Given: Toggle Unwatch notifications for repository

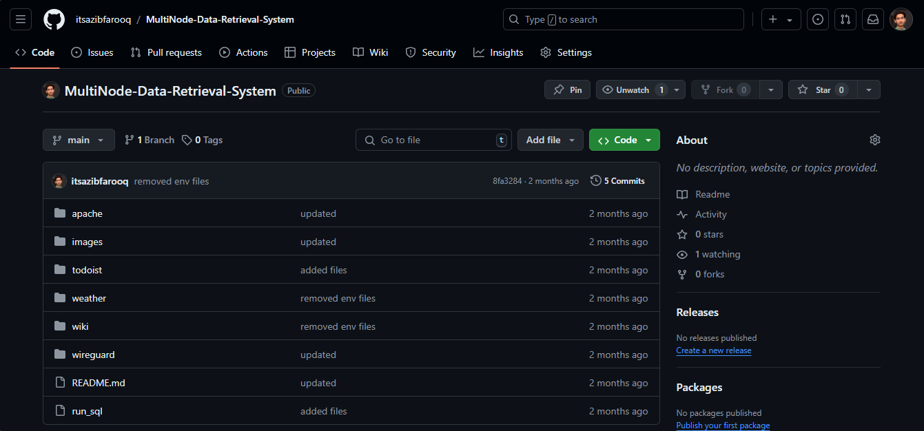Looking at the screenshot, I should [632, 90].
